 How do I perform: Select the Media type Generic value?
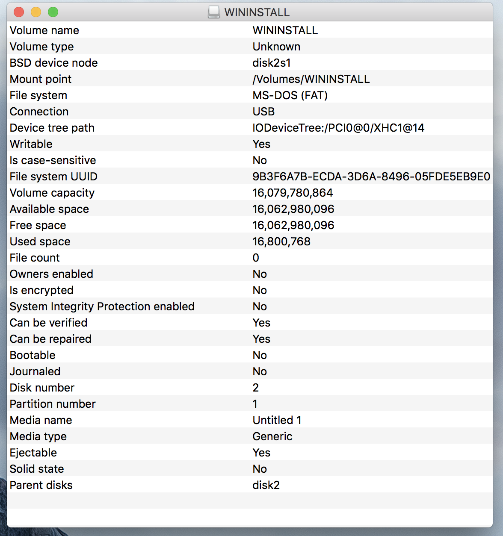click(x=272, y=436)
